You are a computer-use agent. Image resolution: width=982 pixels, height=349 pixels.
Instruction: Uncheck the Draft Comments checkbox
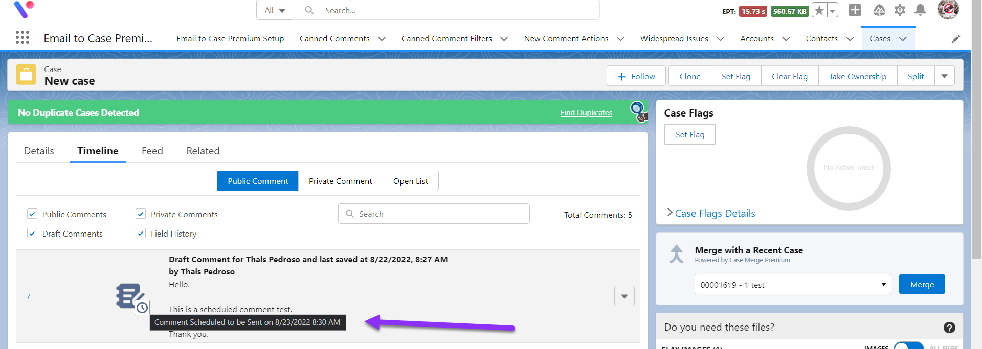32,233
